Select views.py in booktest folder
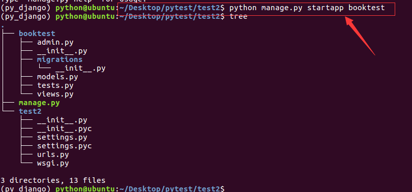The image size is (412, 192). (55, 94)
